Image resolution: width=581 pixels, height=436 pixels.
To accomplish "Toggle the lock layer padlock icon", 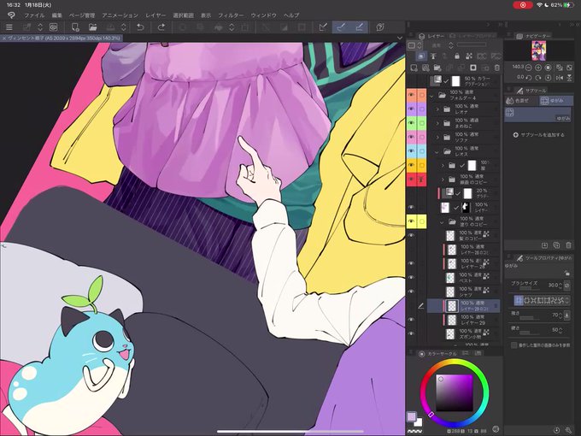I will (457, 56).
